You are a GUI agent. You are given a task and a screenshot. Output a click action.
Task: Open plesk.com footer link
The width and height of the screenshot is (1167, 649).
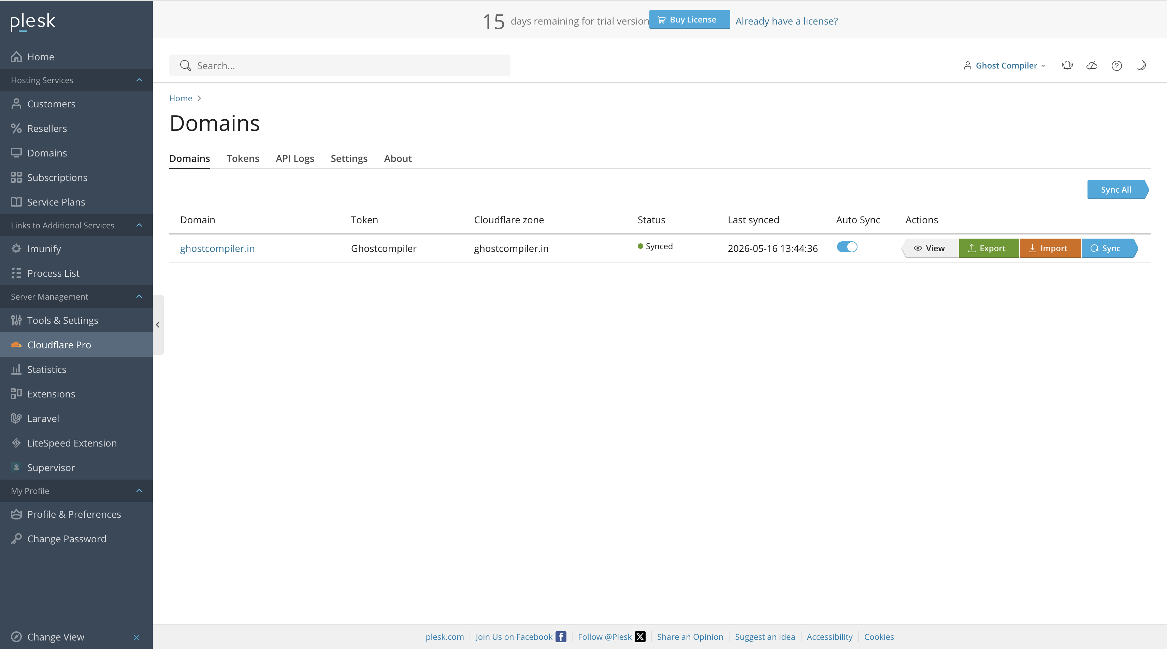(444, 637)
